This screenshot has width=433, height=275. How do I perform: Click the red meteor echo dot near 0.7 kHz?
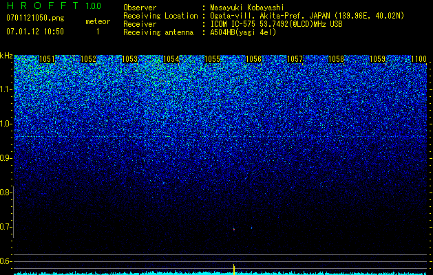(x=234, y=229)
